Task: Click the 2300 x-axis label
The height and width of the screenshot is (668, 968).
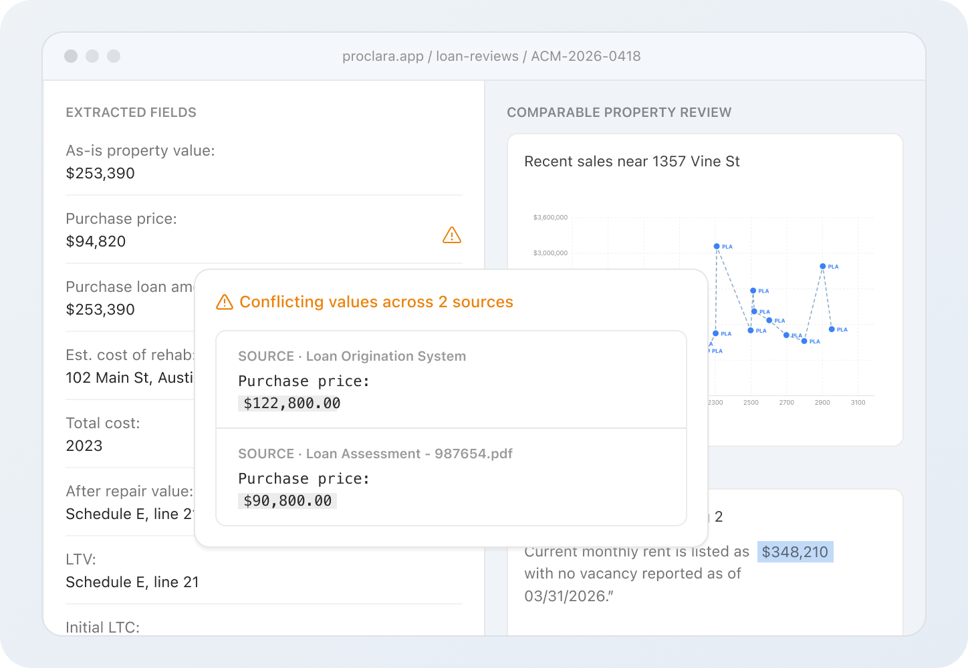Action: pyautogui.click(x=715, y=402)
